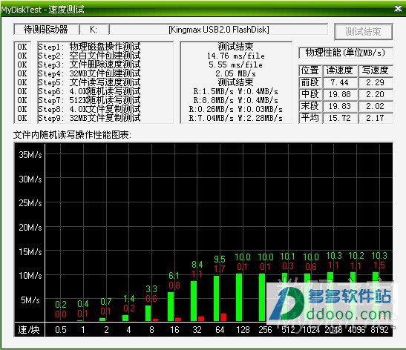Click the 前段 read speed cell 7.44
Image resolution: width=406 pixels, height=350 pixels.
tap(339, 82)
